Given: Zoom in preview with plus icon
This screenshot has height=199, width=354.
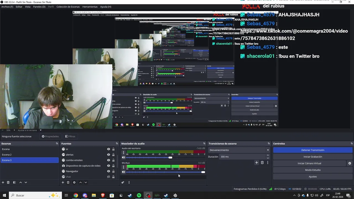Looking at the screenshot, I should [x=14, y=130].
